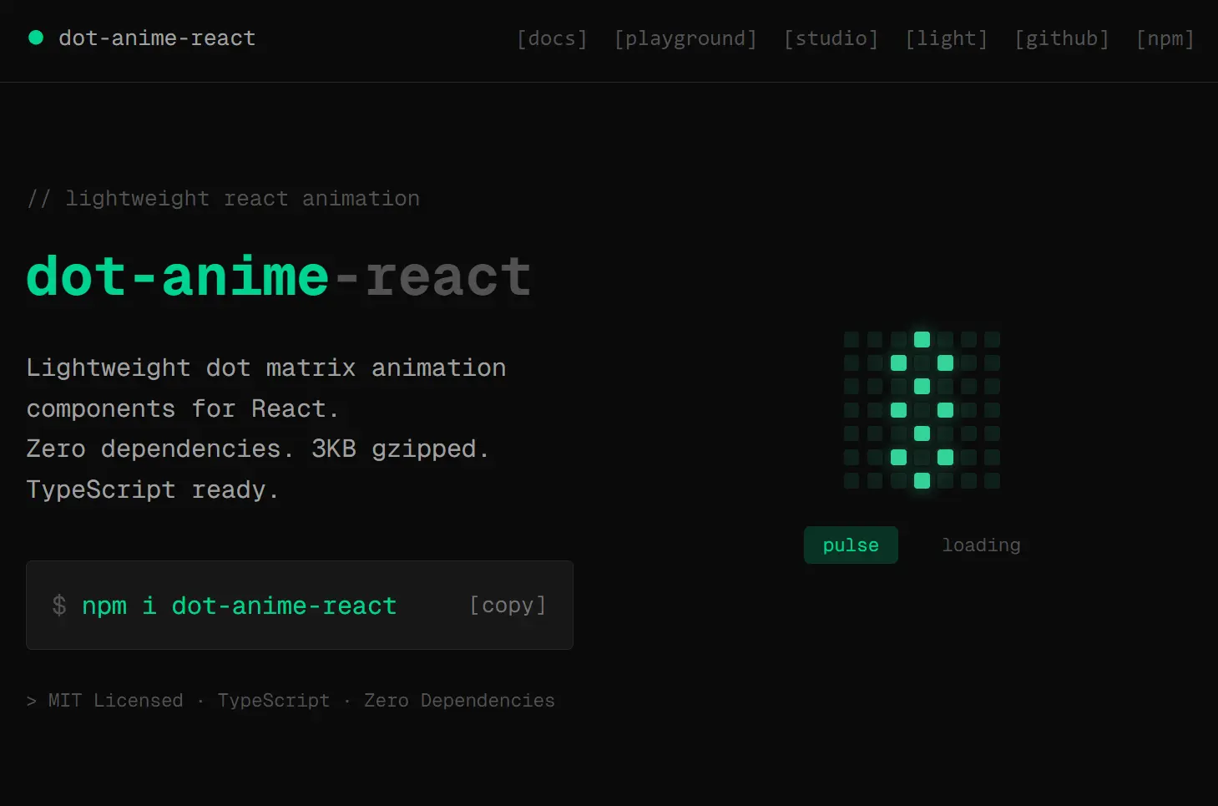Screen dimensions: 1218x806
Task: Select the npm i dot-anime-react command text
Action: [x=238, y=605]
